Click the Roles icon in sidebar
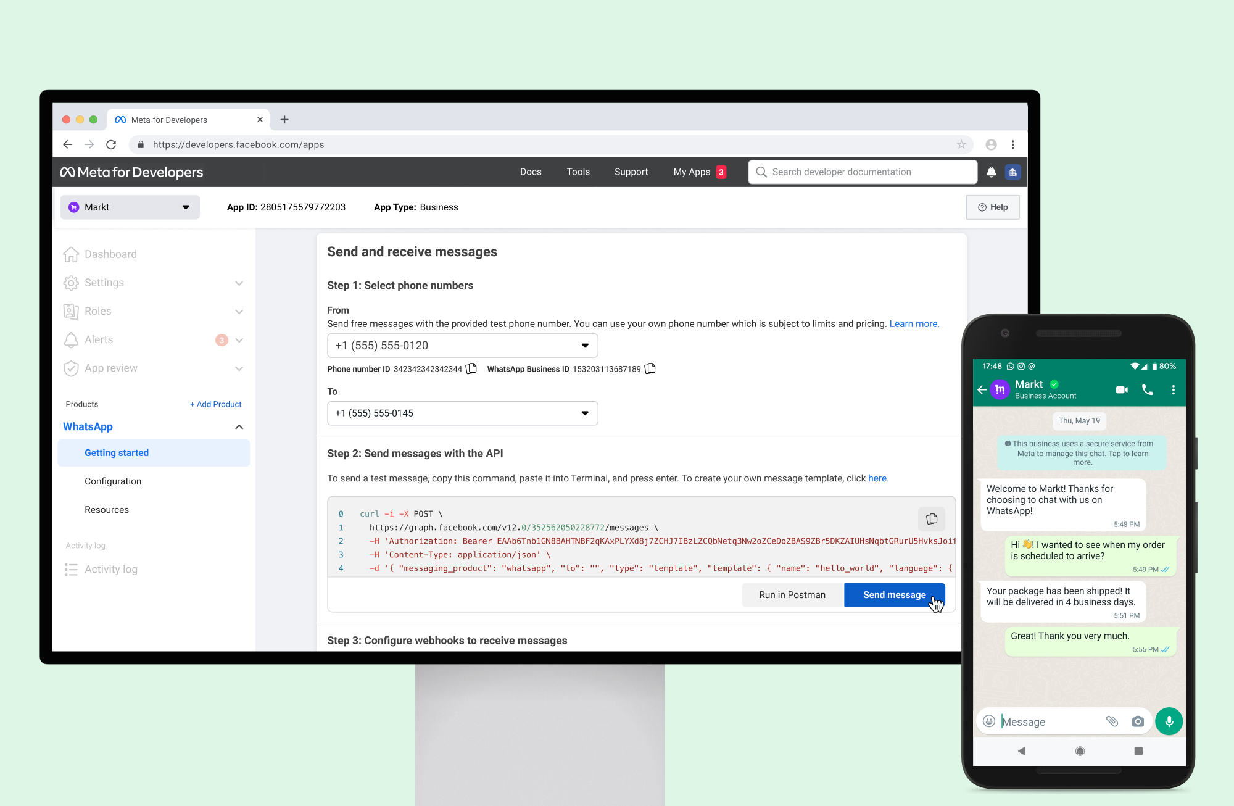Image resolution: width=1234 pixels, height=806 pixels. [x=71, y=311]
